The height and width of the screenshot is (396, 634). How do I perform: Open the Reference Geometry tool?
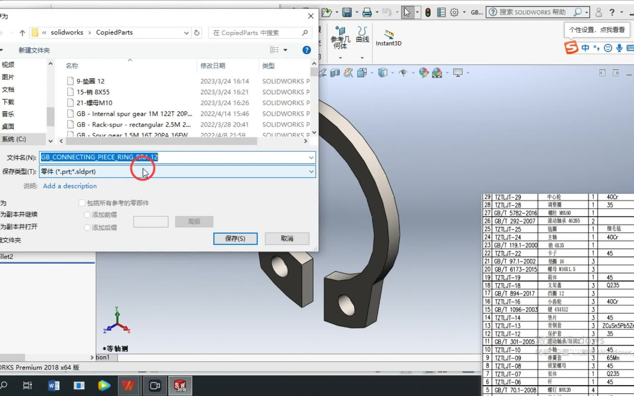coord(340,38)
